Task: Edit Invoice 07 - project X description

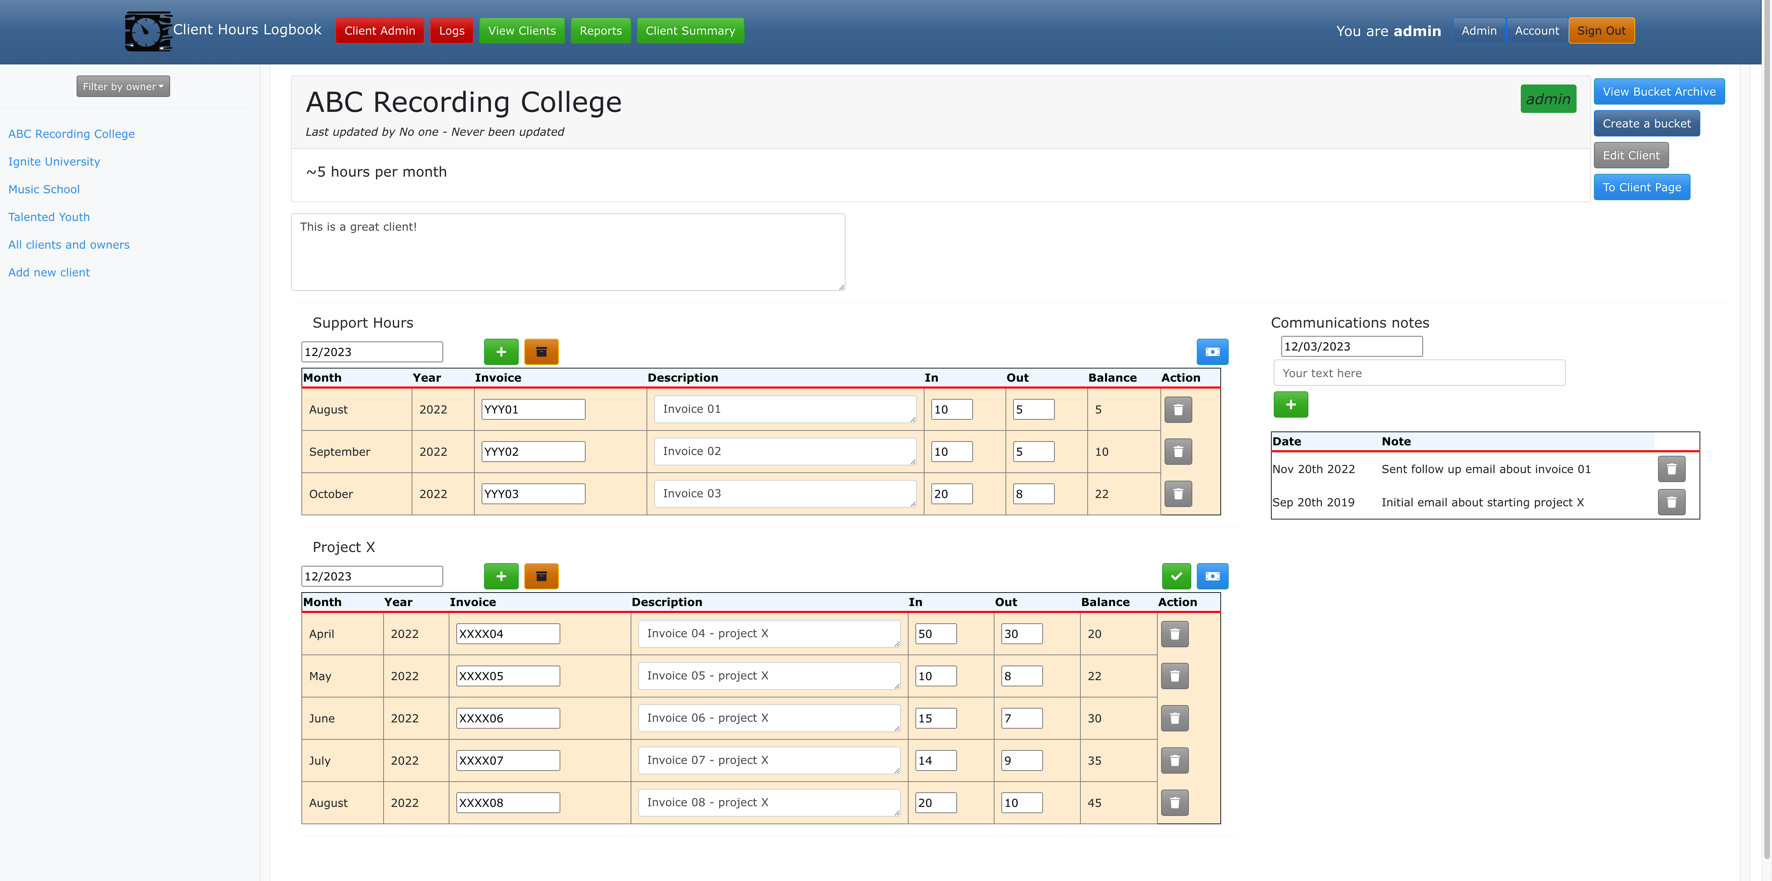Action: point(769,760)
